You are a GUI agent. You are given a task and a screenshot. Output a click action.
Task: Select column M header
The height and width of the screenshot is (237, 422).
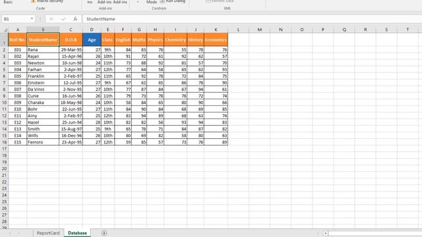[259, 30]
